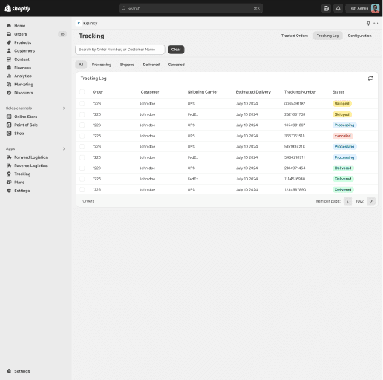The image size is (383, 380).
Task: Open the Forward Logistics app
Action: tap(30, 157)
